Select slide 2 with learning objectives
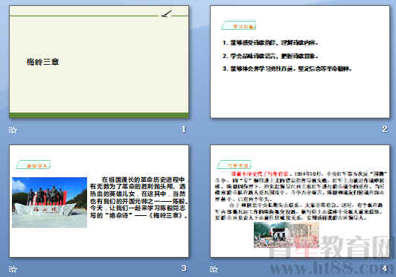Image resolution: width=396 pixels, height=277 pixels. coord(300,62)
